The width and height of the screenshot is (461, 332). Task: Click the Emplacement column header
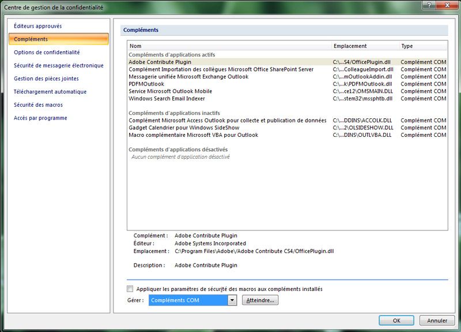coord(365,46)
